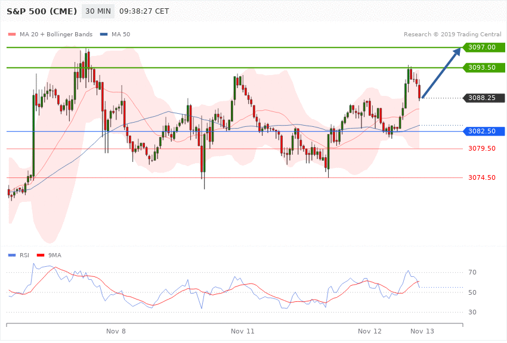Click the RSI 50 level label
507x343 pixels.
(x=472, y=292)
